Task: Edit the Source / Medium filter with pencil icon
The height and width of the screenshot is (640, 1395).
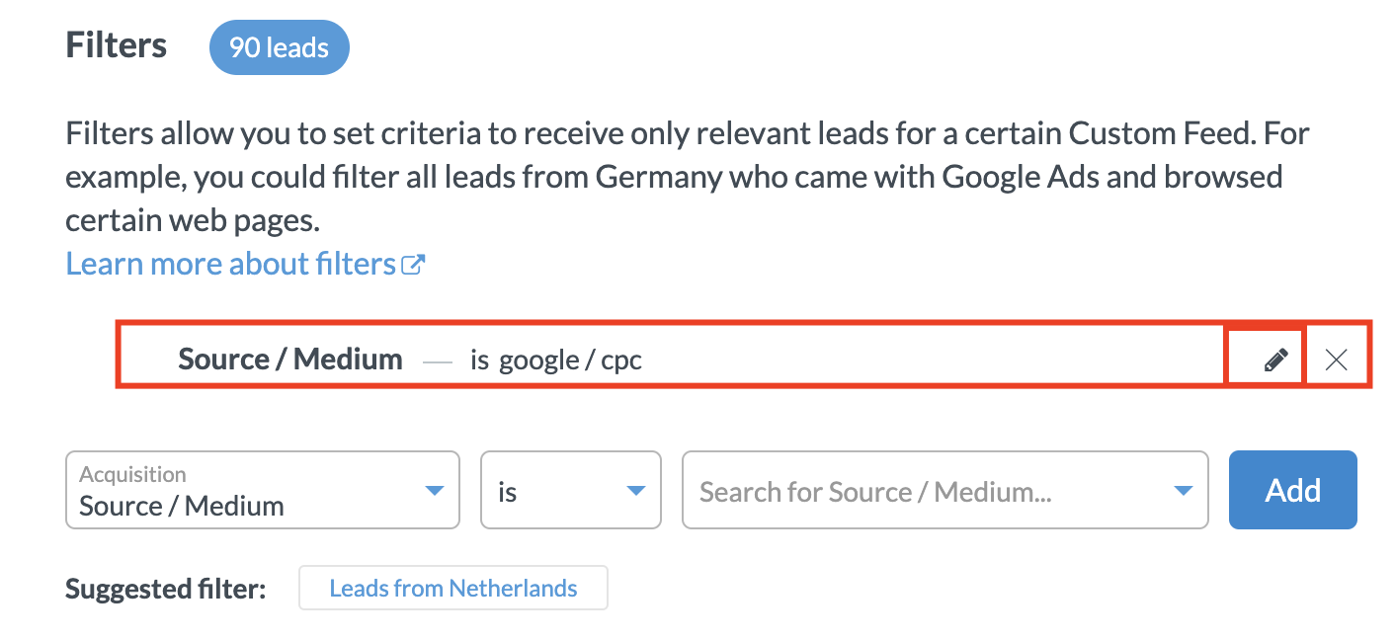Action: 1275,360
